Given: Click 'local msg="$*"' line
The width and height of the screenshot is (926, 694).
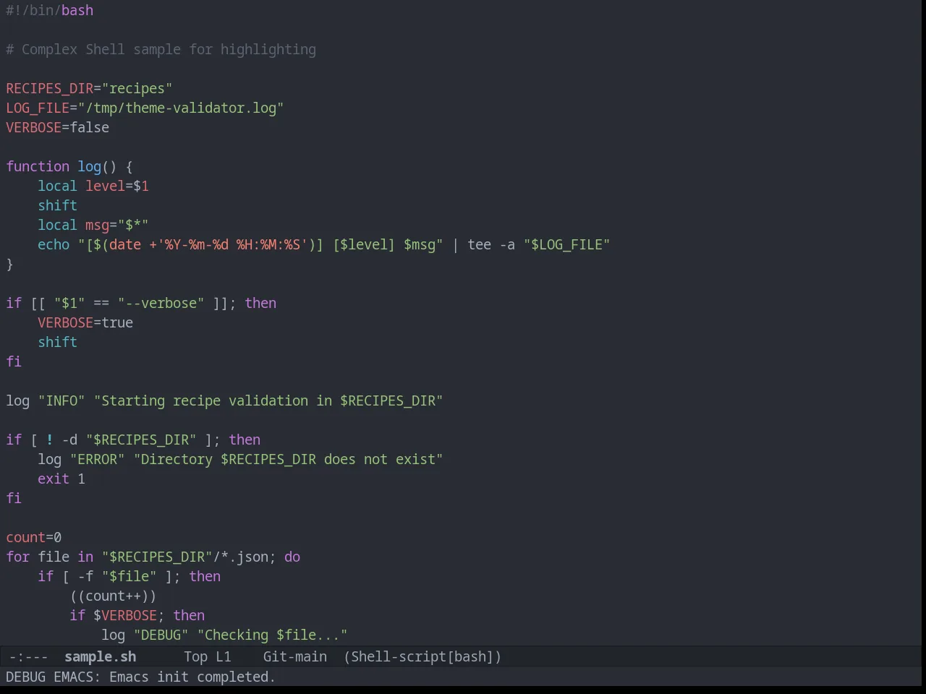Looking at the screenshot, I should (93, 225).
